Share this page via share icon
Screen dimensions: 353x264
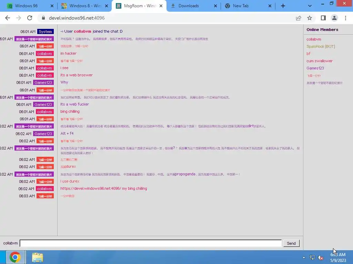coord(299,18)
